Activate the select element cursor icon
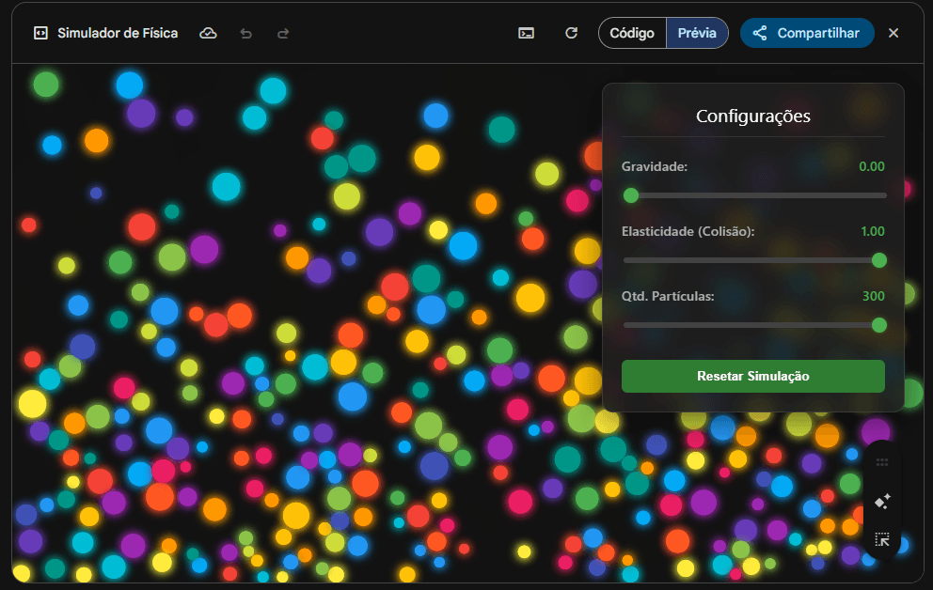The width and height of the screenshot is (933, 590). 882,539
